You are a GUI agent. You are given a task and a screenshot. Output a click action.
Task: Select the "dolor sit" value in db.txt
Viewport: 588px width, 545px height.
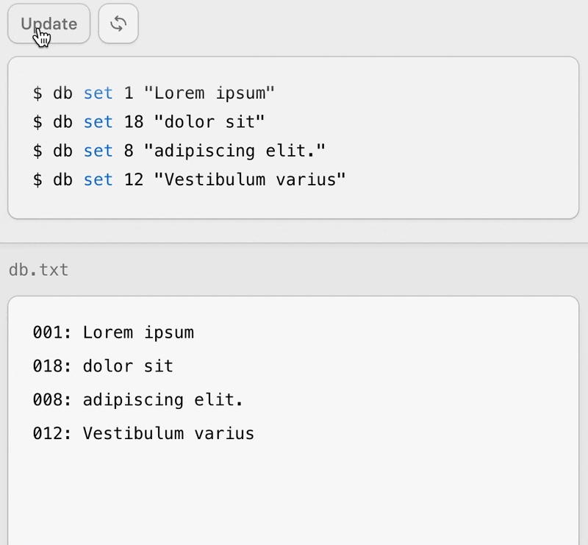(x=128, y=366)
